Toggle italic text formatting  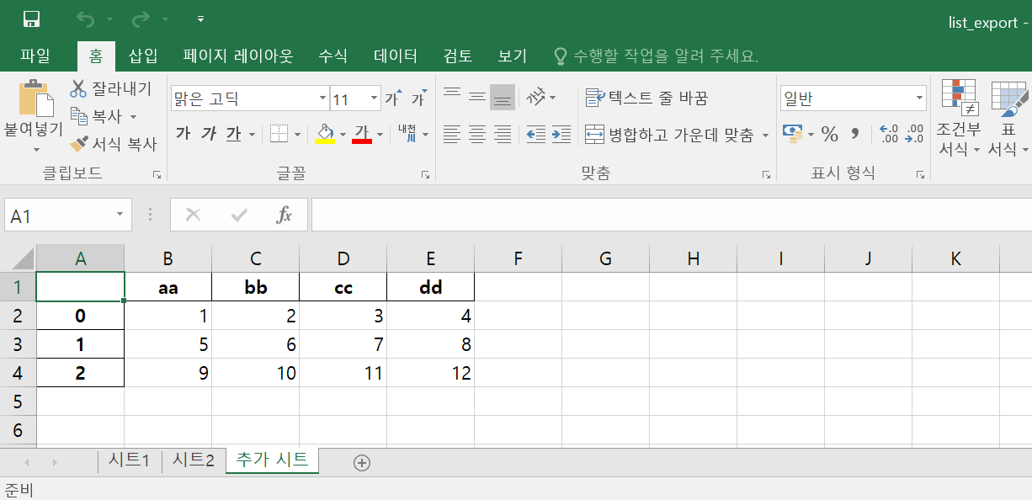coord(208,134)
